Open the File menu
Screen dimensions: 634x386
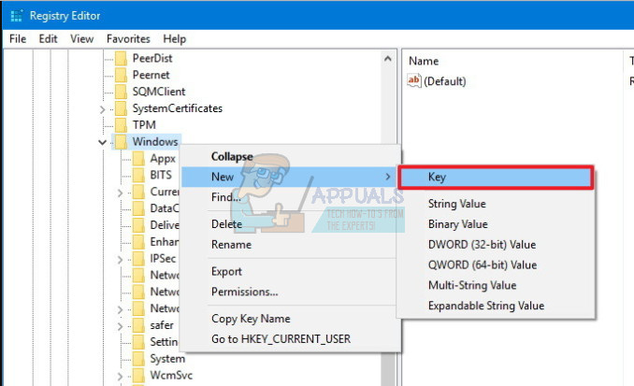[x=18, y=39]
